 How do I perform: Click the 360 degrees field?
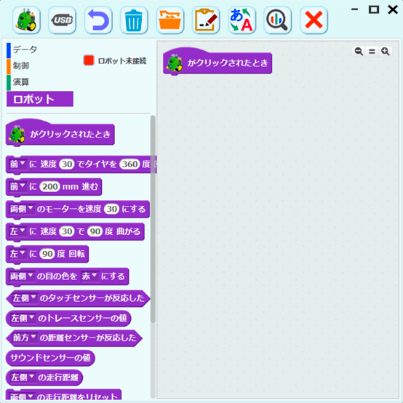coord(129,164)
